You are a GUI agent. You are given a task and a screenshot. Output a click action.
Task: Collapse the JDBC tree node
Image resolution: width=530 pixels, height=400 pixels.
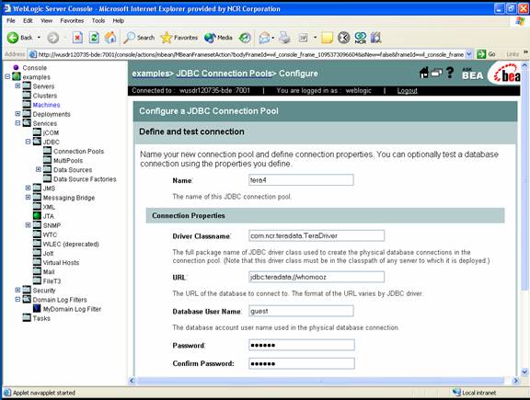click(x=28, y=142)
